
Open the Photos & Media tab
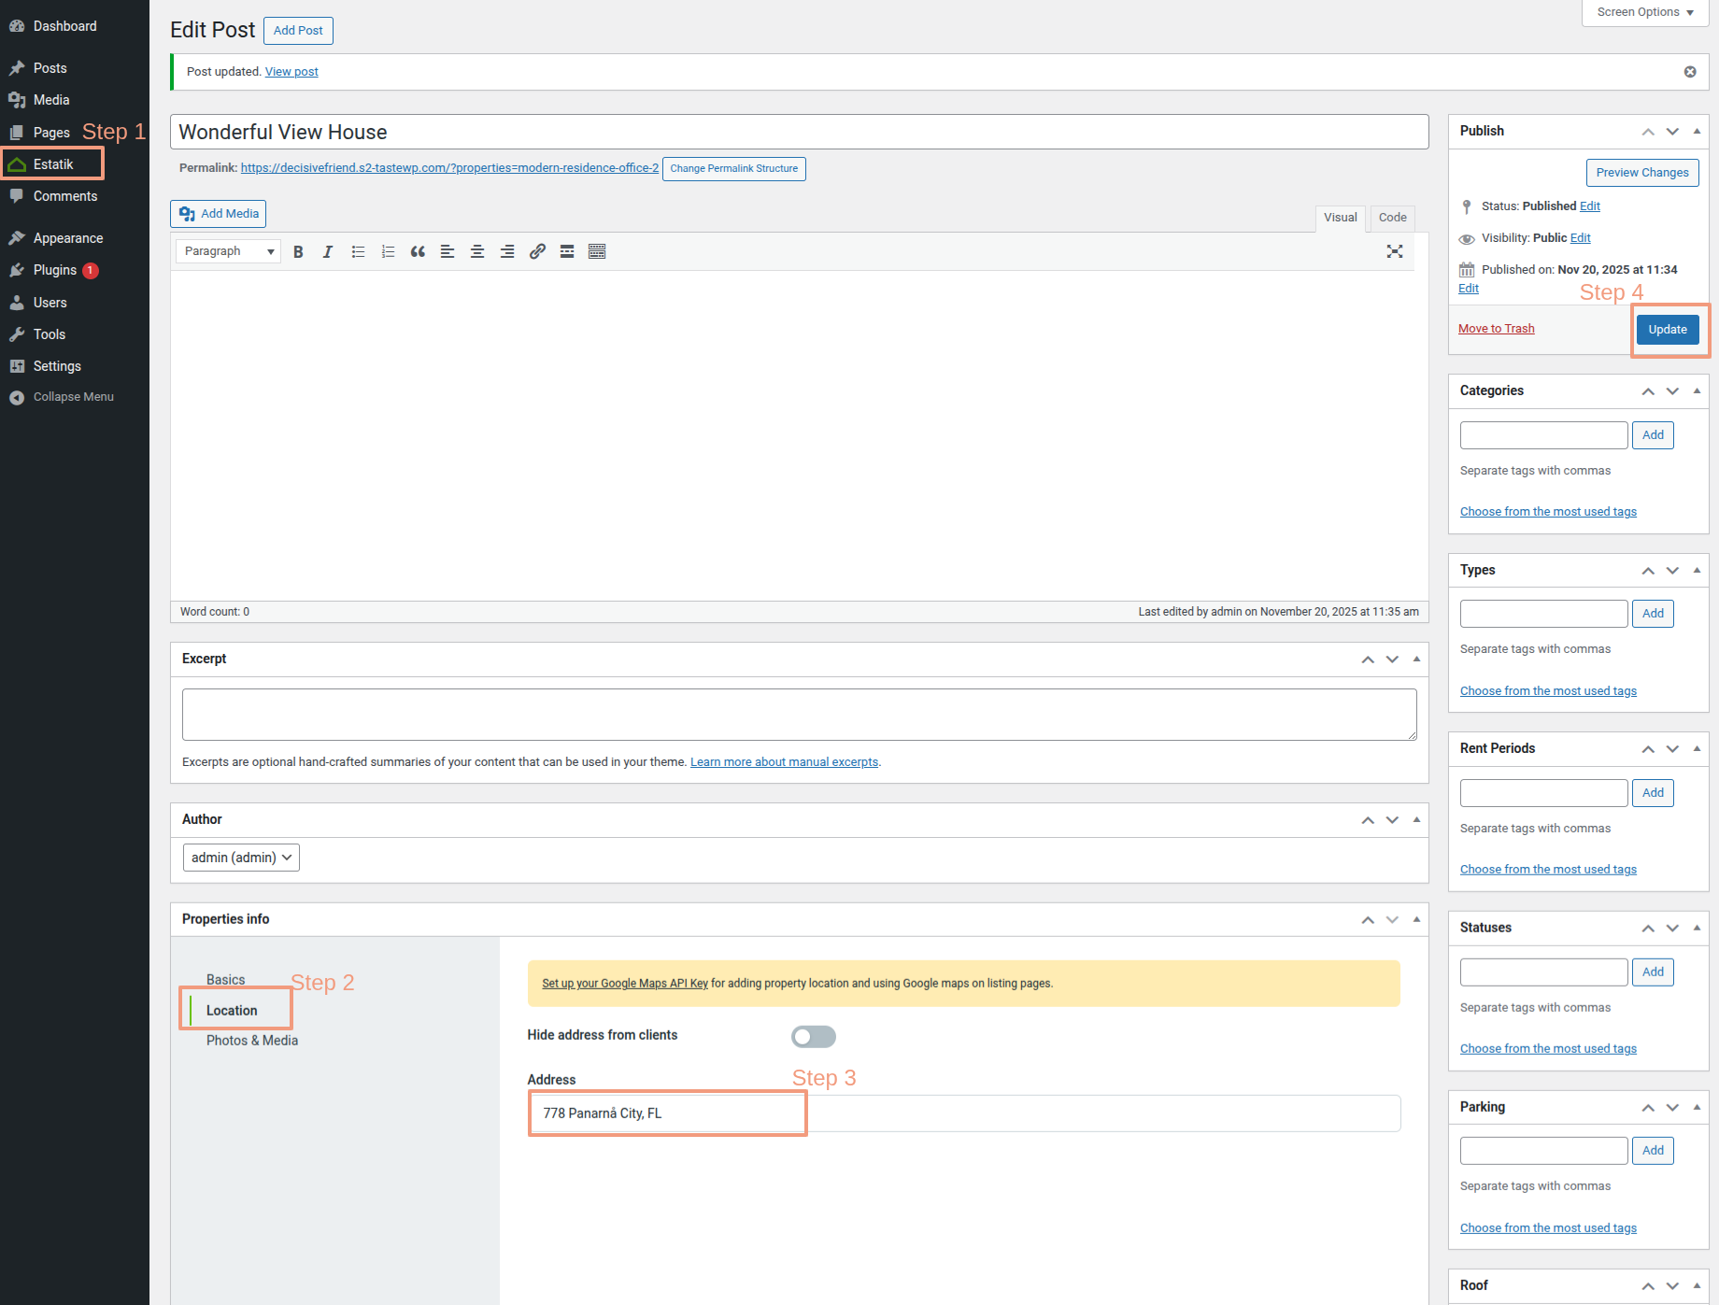pos(252,1041)
